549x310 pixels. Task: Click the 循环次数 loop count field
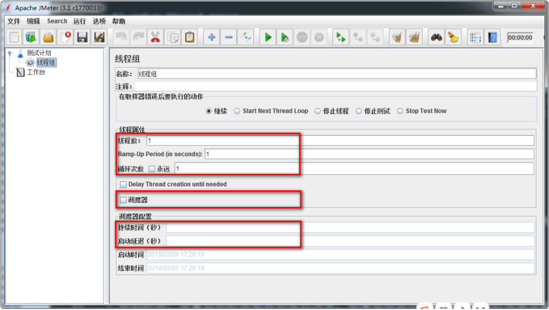354,169
